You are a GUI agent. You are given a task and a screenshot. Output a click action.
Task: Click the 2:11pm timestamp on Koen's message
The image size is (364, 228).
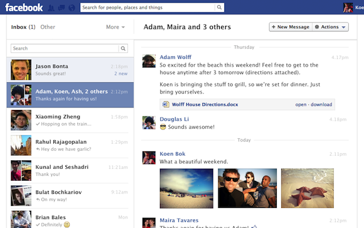pos(338,154)
